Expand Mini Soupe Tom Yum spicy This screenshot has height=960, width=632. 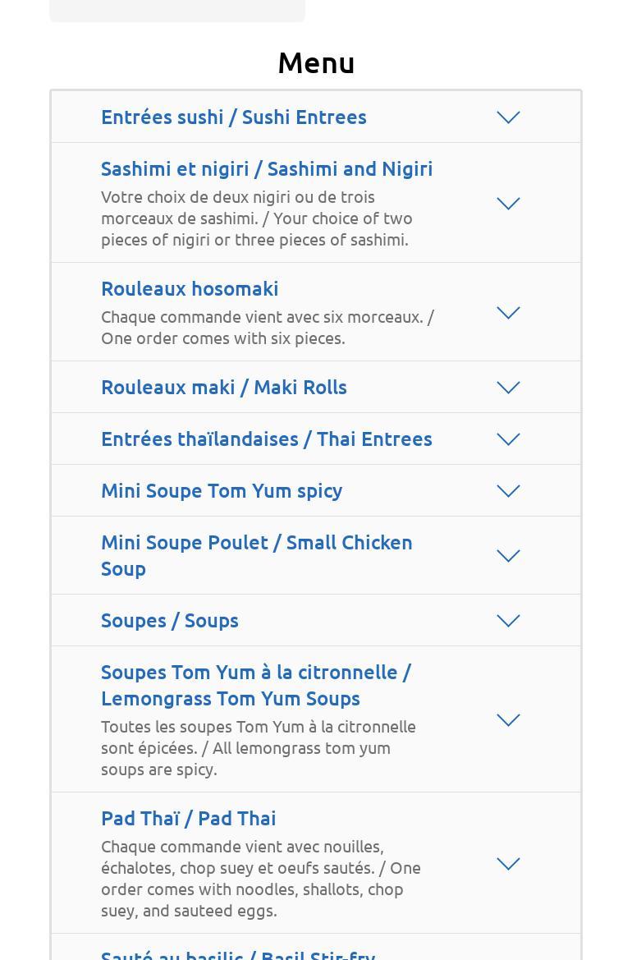click(x=222, y=490)
